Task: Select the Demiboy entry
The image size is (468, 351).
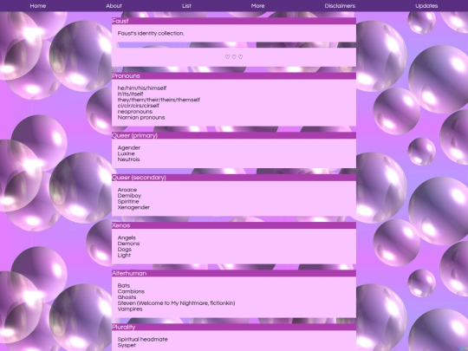Action: [x=129, y=196]
